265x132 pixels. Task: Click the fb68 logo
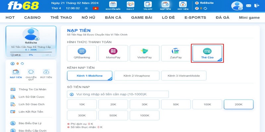[23, 6]
